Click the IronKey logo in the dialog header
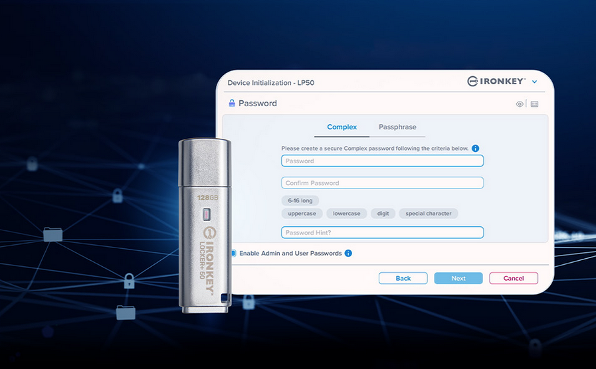Screen dimensions: 596x369 point(496,82)
